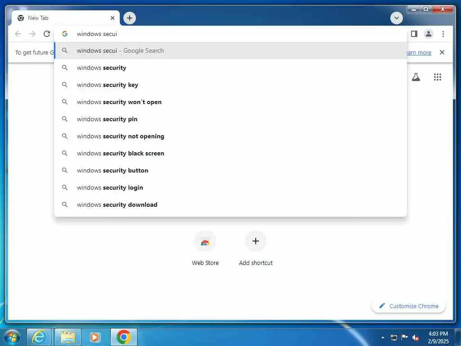Toggle the side panel icon
This screenshot has height=346, width=461.
coord(414,34)
